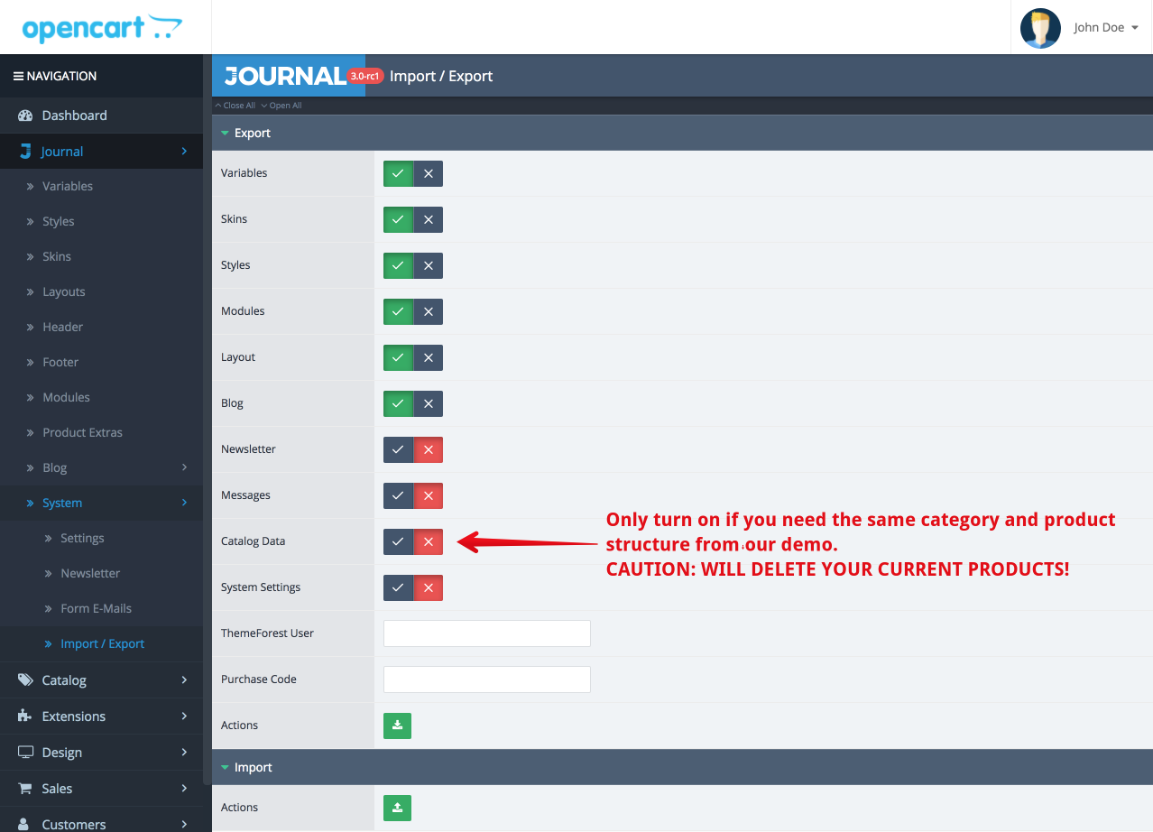
Task: Select Import / Export in sidebar
Action: pyautogui.click(x=101, y=643)
